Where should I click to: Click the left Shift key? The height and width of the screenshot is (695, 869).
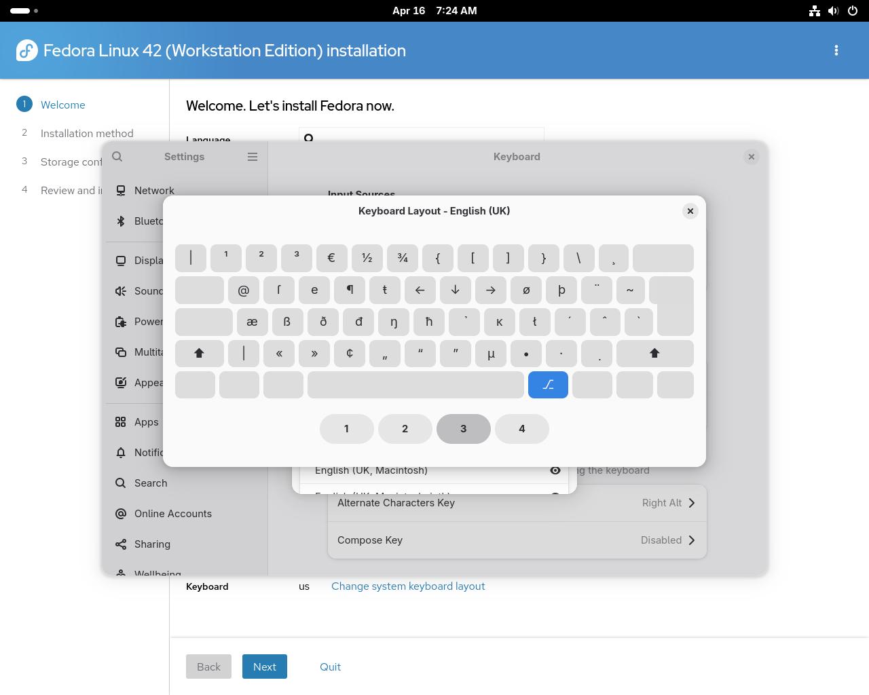tap(199, 353)
